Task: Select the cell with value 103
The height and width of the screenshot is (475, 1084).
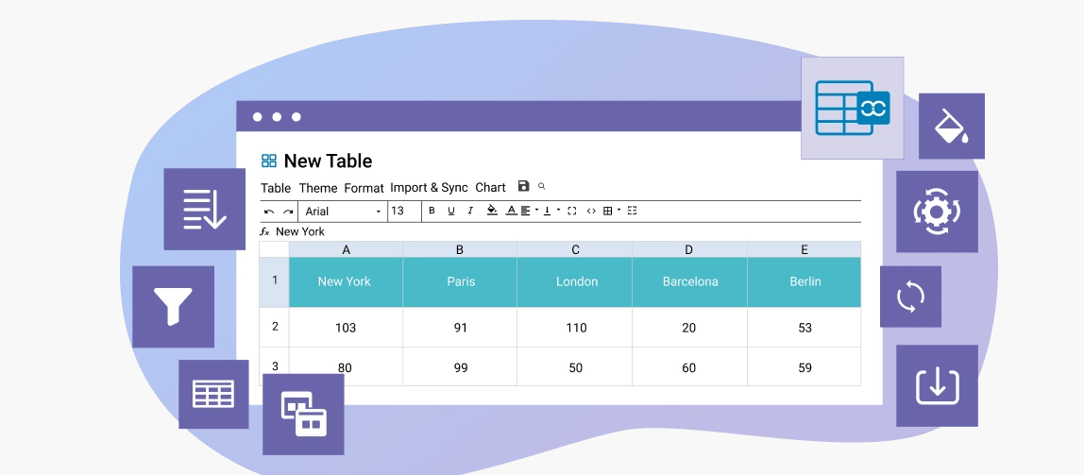Action: click(346, 328)
